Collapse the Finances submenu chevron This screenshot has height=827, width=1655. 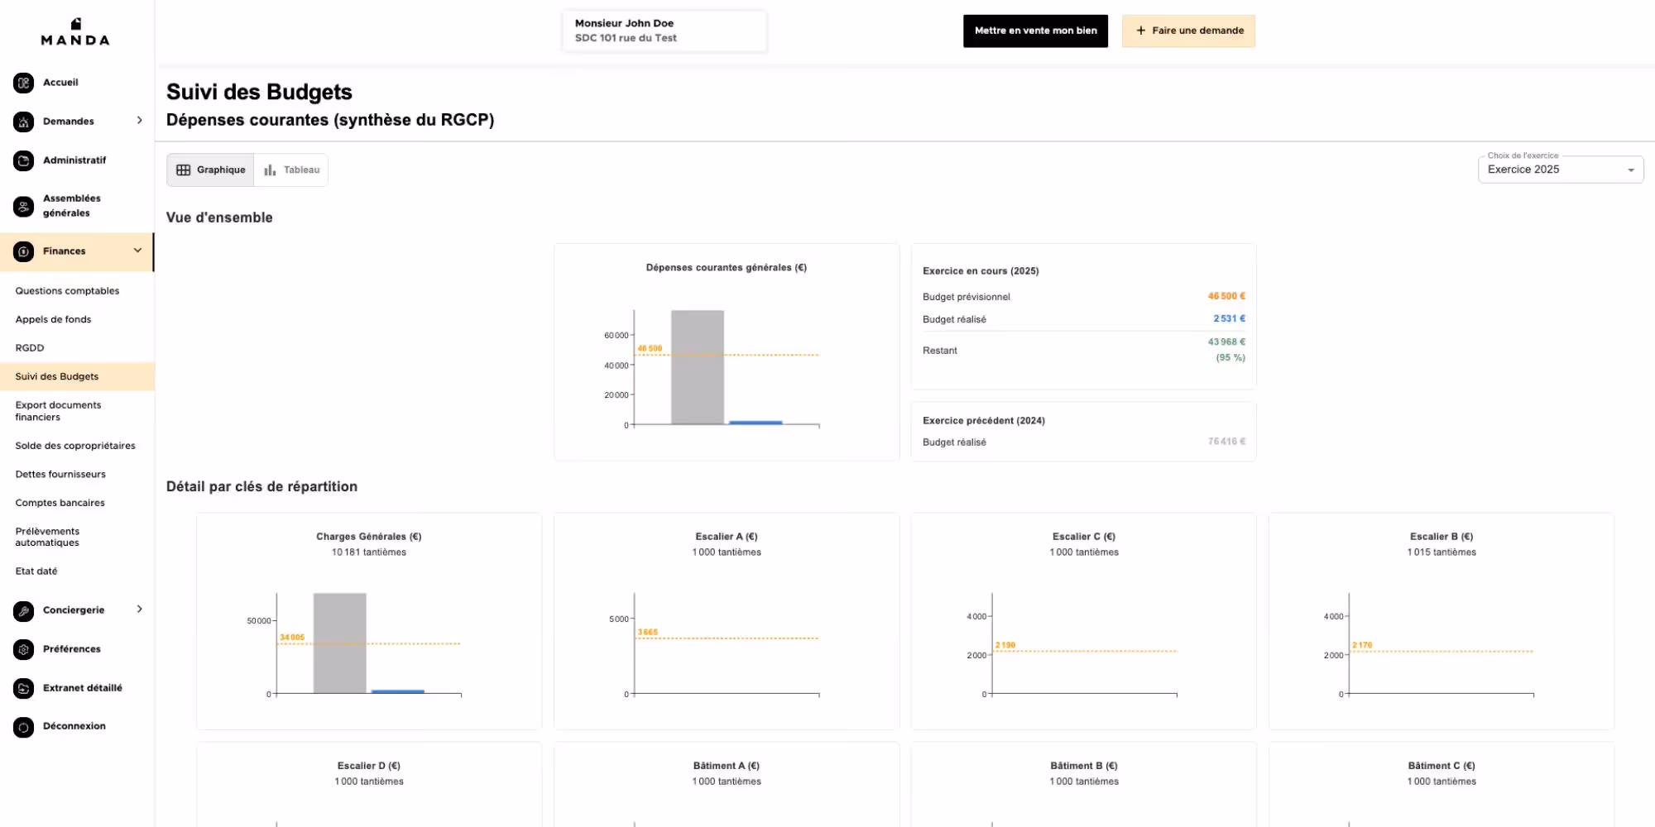[137, 251]
